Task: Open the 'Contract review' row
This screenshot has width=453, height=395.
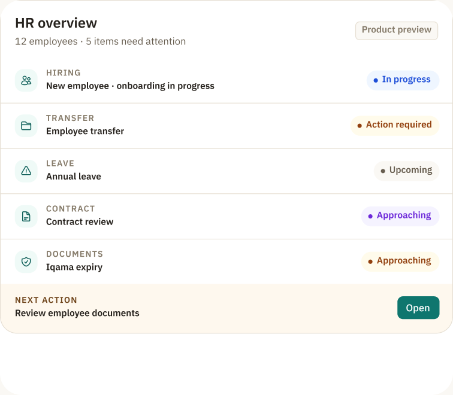Action: click(x=226, y=217)
